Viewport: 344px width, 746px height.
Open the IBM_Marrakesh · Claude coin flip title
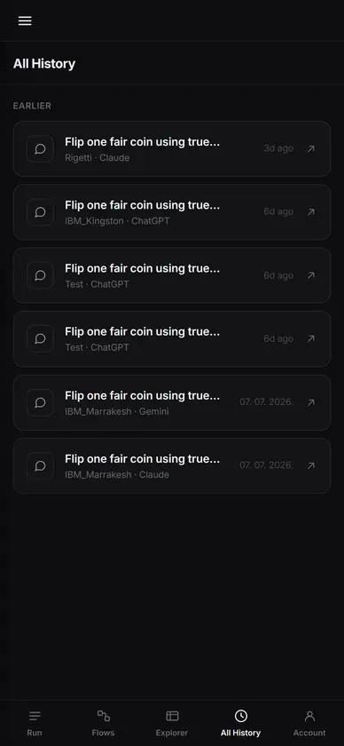point(143,458)
